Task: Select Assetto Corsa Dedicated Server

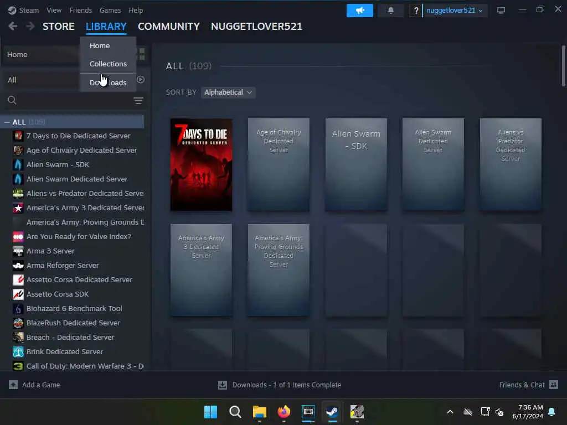Action: tap(79, 279)
